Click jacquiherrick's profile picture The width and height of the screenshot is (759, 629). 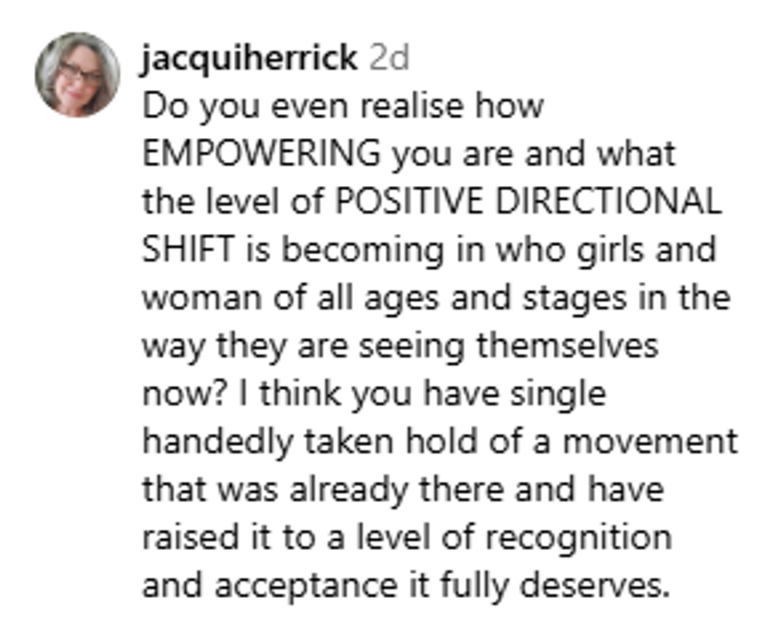[77, 75]
